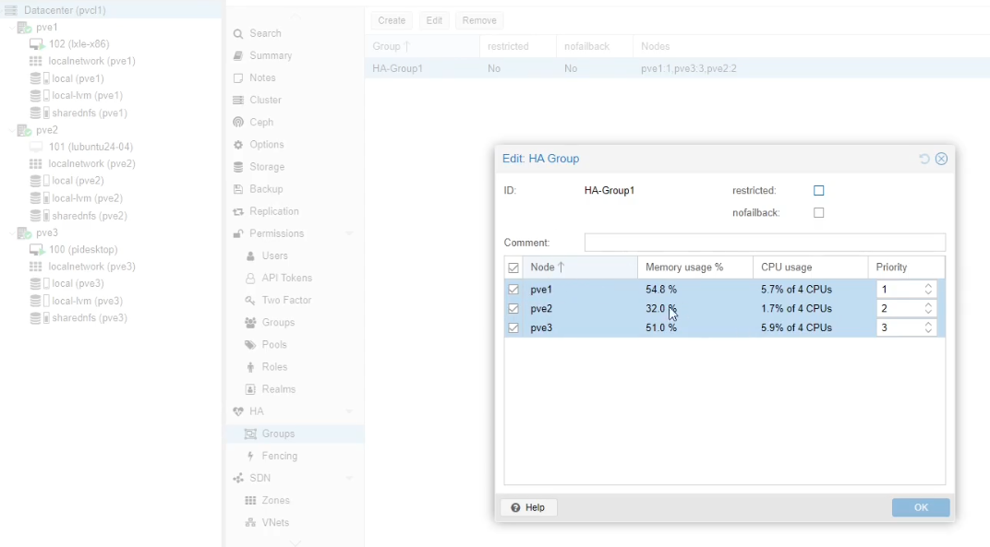Screen dimensions: 990x547
Task: Uncheck the pve2 node checkbox
Action: pos(513,309)
